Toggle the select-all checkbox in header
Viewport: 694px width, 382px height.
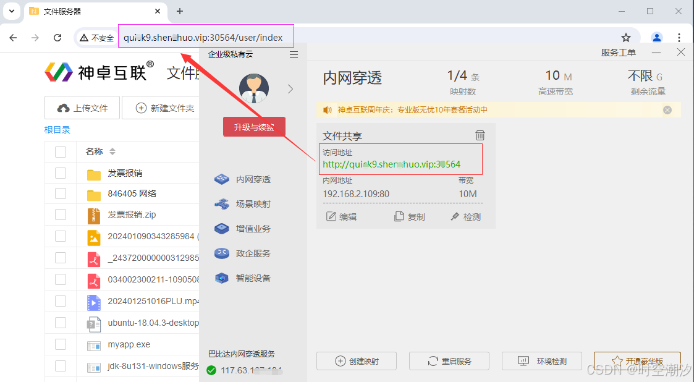(61, 152)
